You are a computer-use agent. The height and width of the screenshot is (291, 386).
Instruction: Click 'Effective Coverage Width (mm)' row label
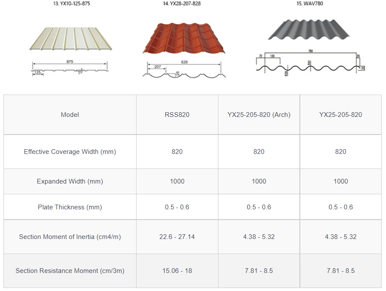pos(70,151)
